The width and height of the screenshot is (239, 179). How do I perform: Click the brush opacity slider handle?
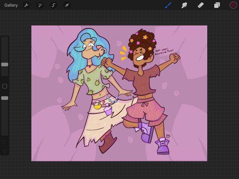click(x=5, y=98)
